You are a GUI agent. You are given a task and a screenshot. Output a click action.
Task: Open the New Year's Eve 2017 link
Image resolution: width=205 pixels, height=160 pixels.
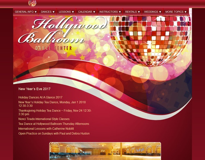pyautogui.click(x=34, y=89)
